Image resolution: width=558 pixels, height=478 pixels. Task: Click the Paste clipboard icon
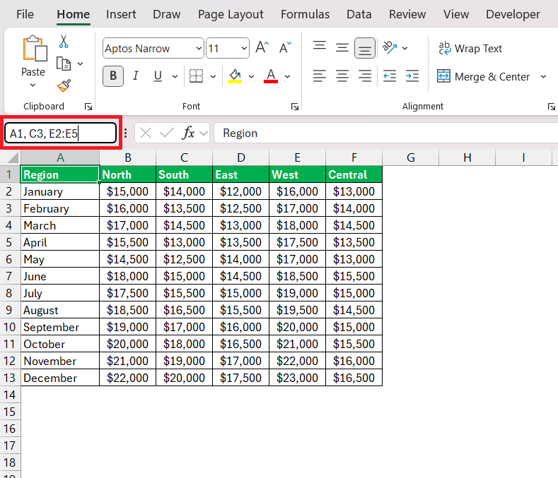click(35, 48)
